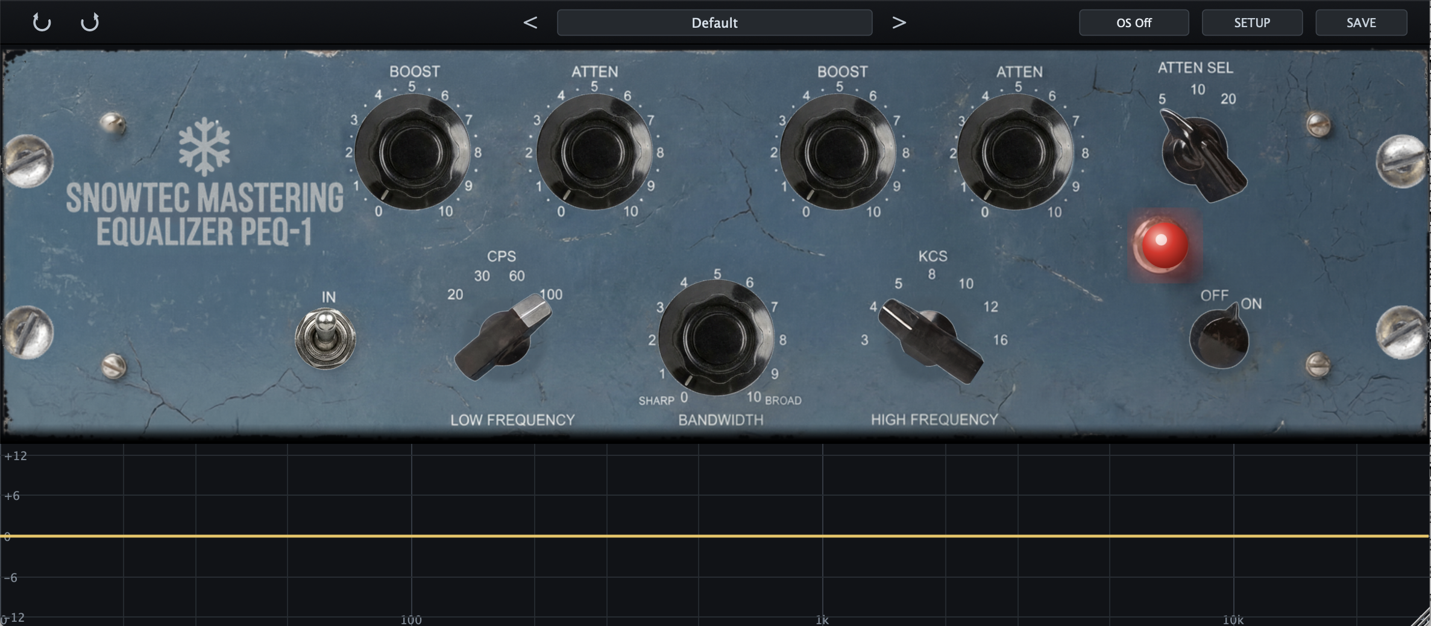1431x626 pixels.
Task: Go to previous preset with left arrow
Action: click(530, 23)
